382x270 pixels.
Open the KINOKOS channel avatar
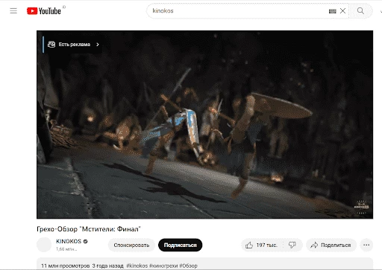coord(44,245)
